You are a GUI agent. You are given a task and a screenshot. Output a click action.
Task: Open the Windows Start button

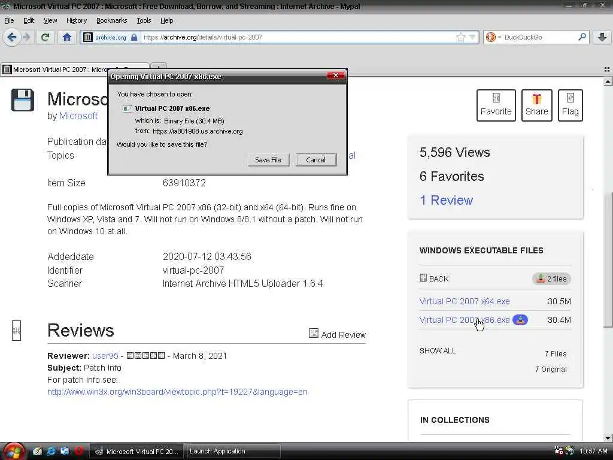[x=13, y=452]
